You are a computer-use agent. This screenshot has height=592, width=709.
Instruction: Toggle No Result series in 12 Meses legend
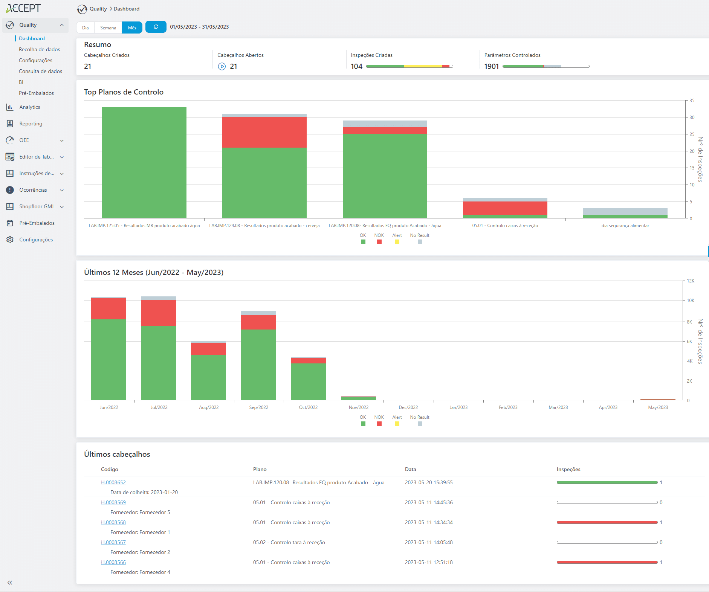420,424
